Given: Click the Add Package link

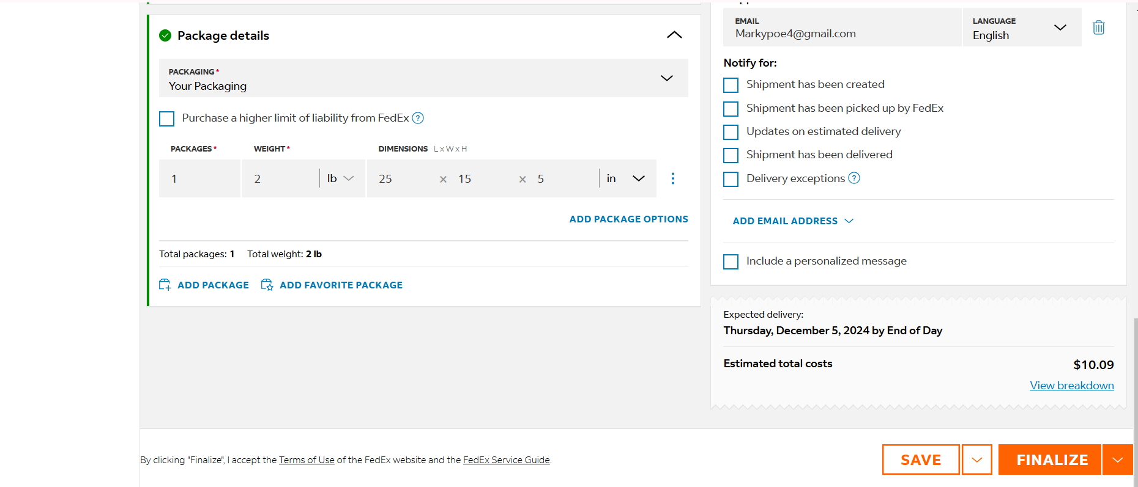Looking at the screenshot, I should pos(213,285).
